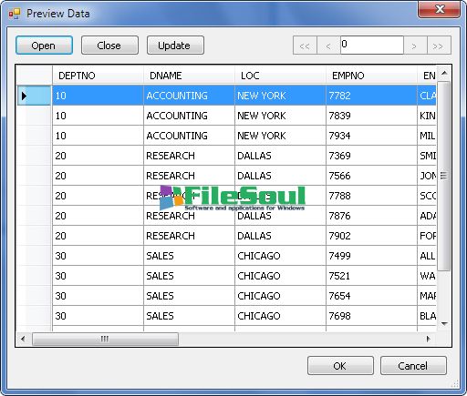Click horizontal scrollbar left arrow
The image size is (467, 396).
click(x=24, y=339)
